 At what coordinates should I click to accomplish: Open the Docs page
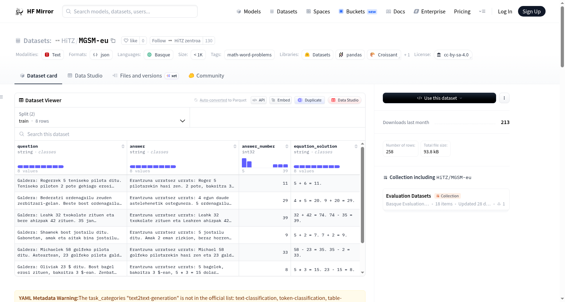pos(395,12)
